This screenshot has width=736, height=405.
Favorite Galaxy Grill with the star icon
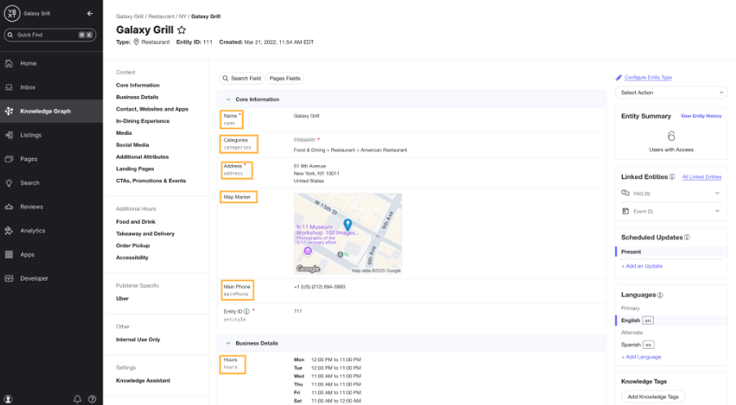(x=182, y=30)
